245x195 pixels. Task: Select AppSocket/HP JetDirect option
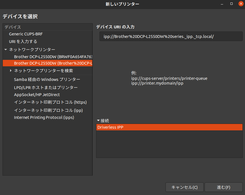(37, 95)
